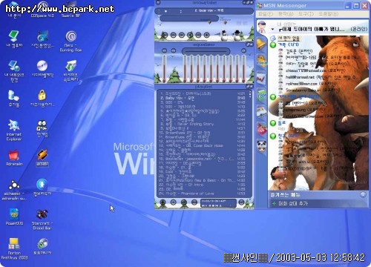Viewport: 371px width, 267px height.
Task: Open the panda tab in MSN sidebar
Action: [x=262, y=146]
